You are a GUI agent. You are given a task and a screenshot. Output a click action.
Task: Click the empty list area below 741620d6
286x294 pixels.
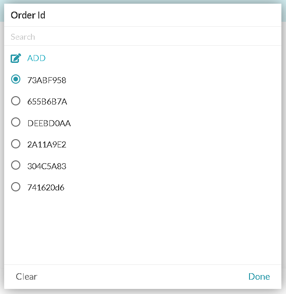143,229
